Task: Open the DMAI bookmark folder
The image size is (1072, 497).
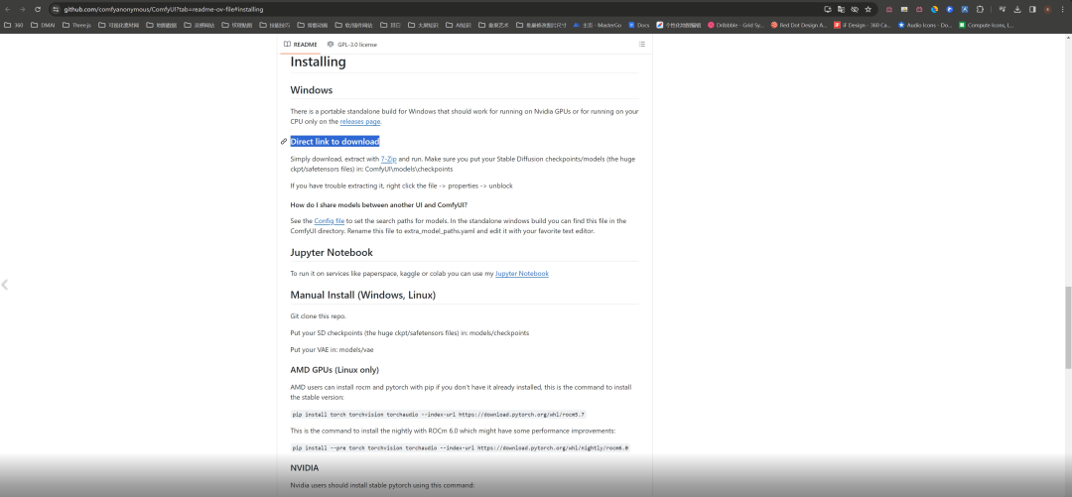Action: 43,25
